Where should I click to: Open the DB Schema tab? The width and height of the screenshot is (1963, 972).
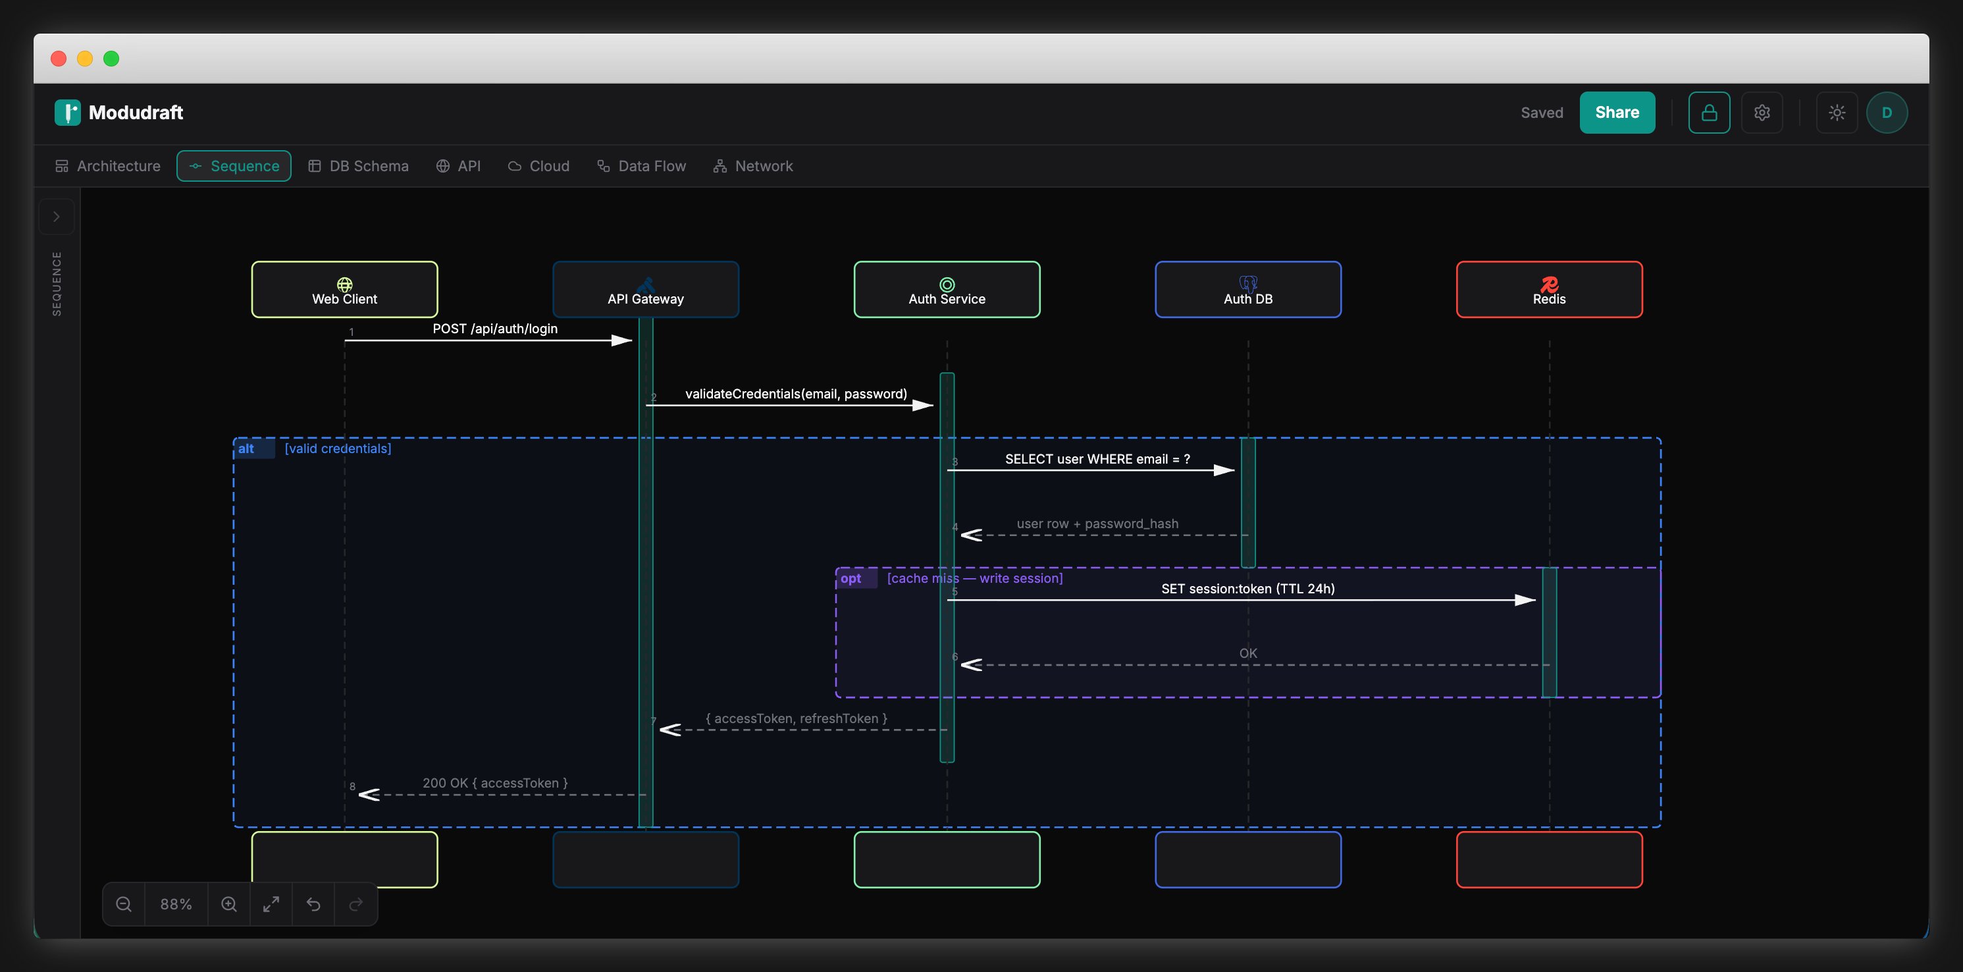pos(358,165)
